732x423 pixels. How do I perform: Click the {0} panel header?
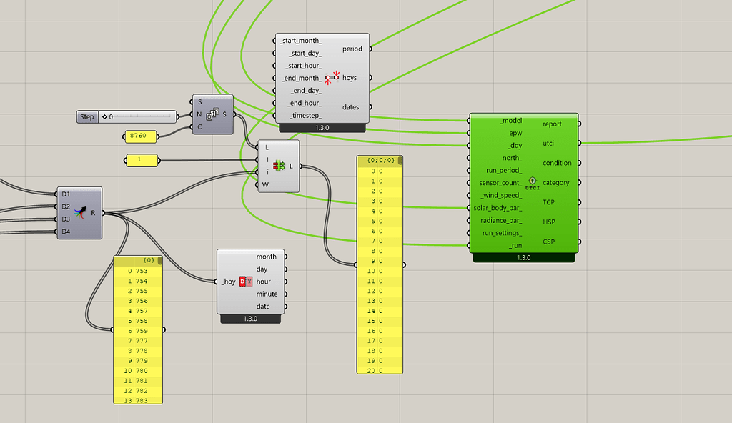pos(138,261)
